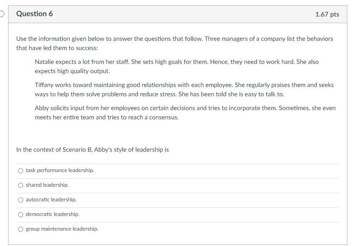Click the 'task performance leadership.' answer text
Image resolution: width=352 pixels, height=246 pixels.
tap(60, 170)
